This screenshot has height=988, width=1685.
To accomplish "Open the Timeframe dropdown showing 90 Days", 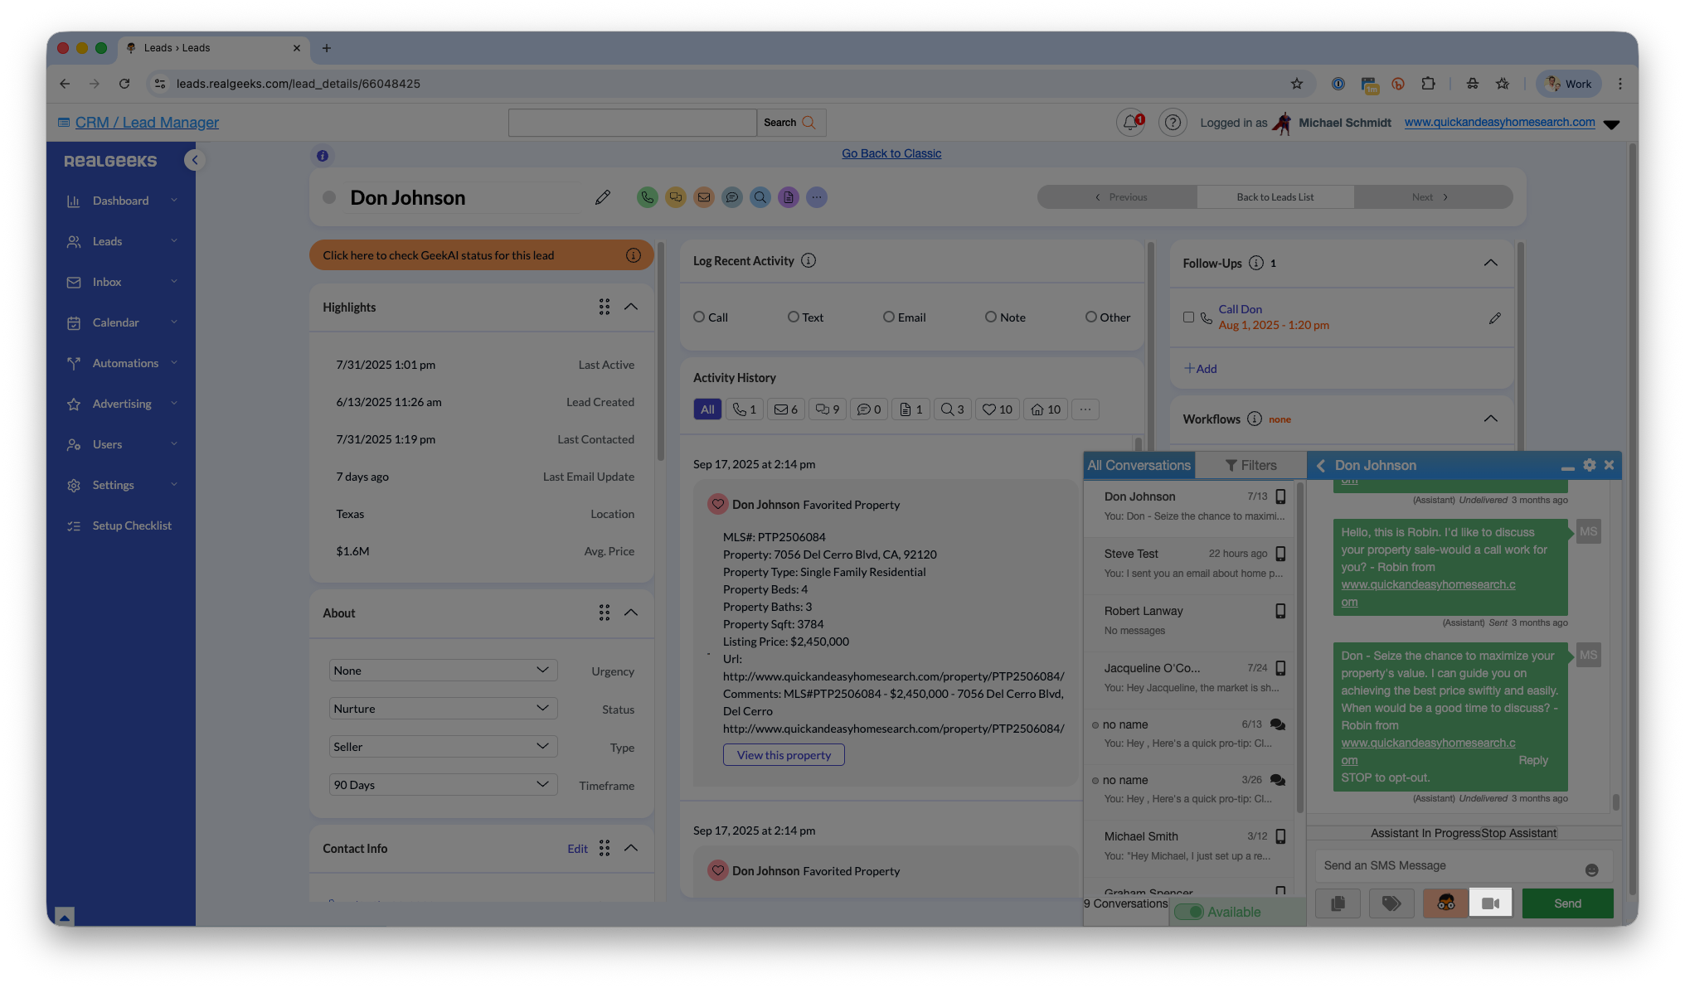I will 443,784.
